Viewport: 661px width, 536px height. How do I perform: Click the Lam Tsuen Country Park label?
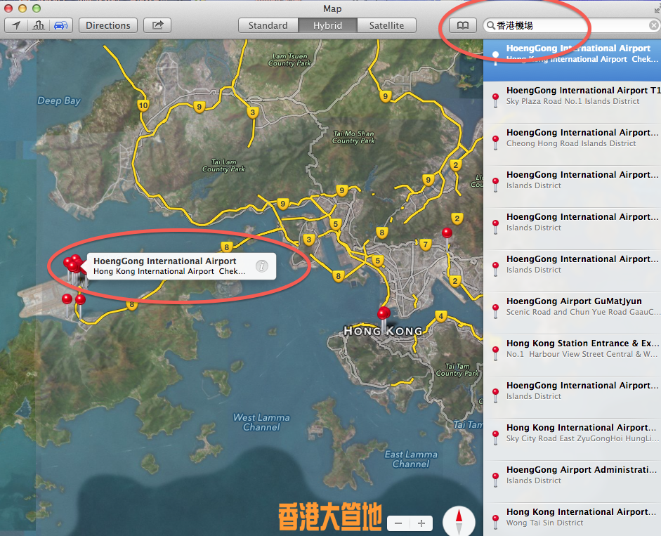tap(289, 60)
